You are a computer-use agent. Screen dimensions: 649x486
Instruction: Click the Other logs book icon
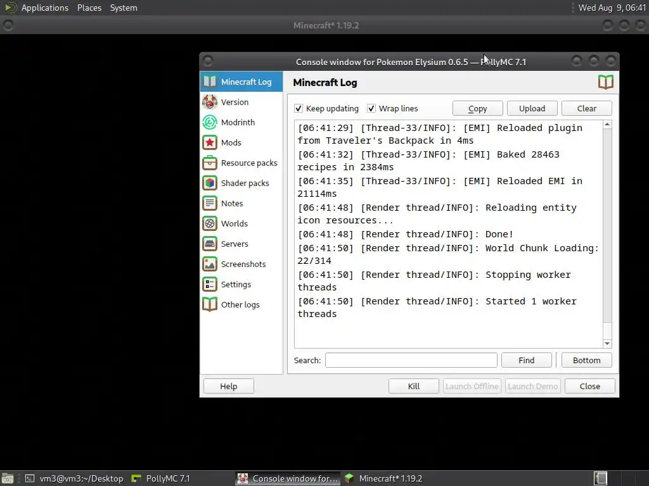(210, 304)
